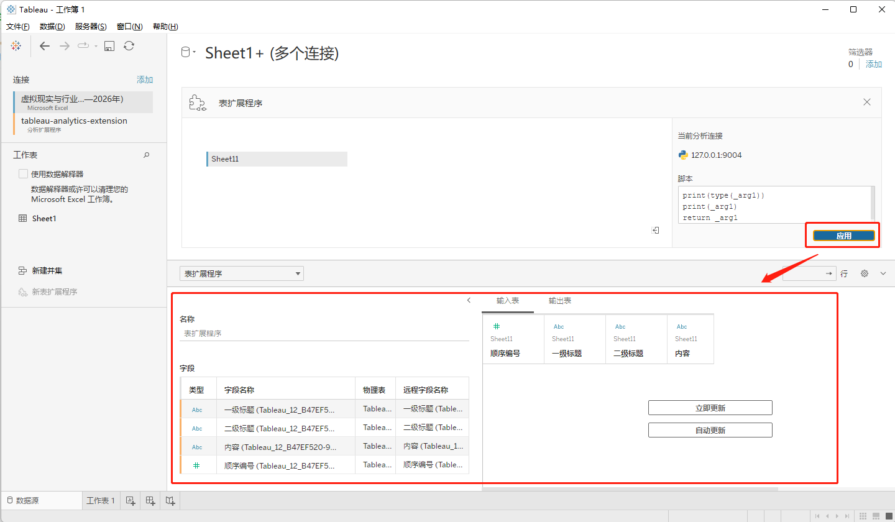Select the Excel connection 虚拟现实与行业
The width and height of the screenshot is (895, 522).
point(83,102)
